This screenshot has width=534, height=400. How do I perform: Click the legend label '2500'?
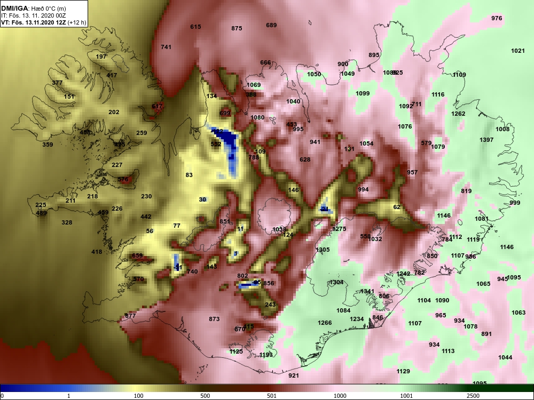[x=473, y=396]
